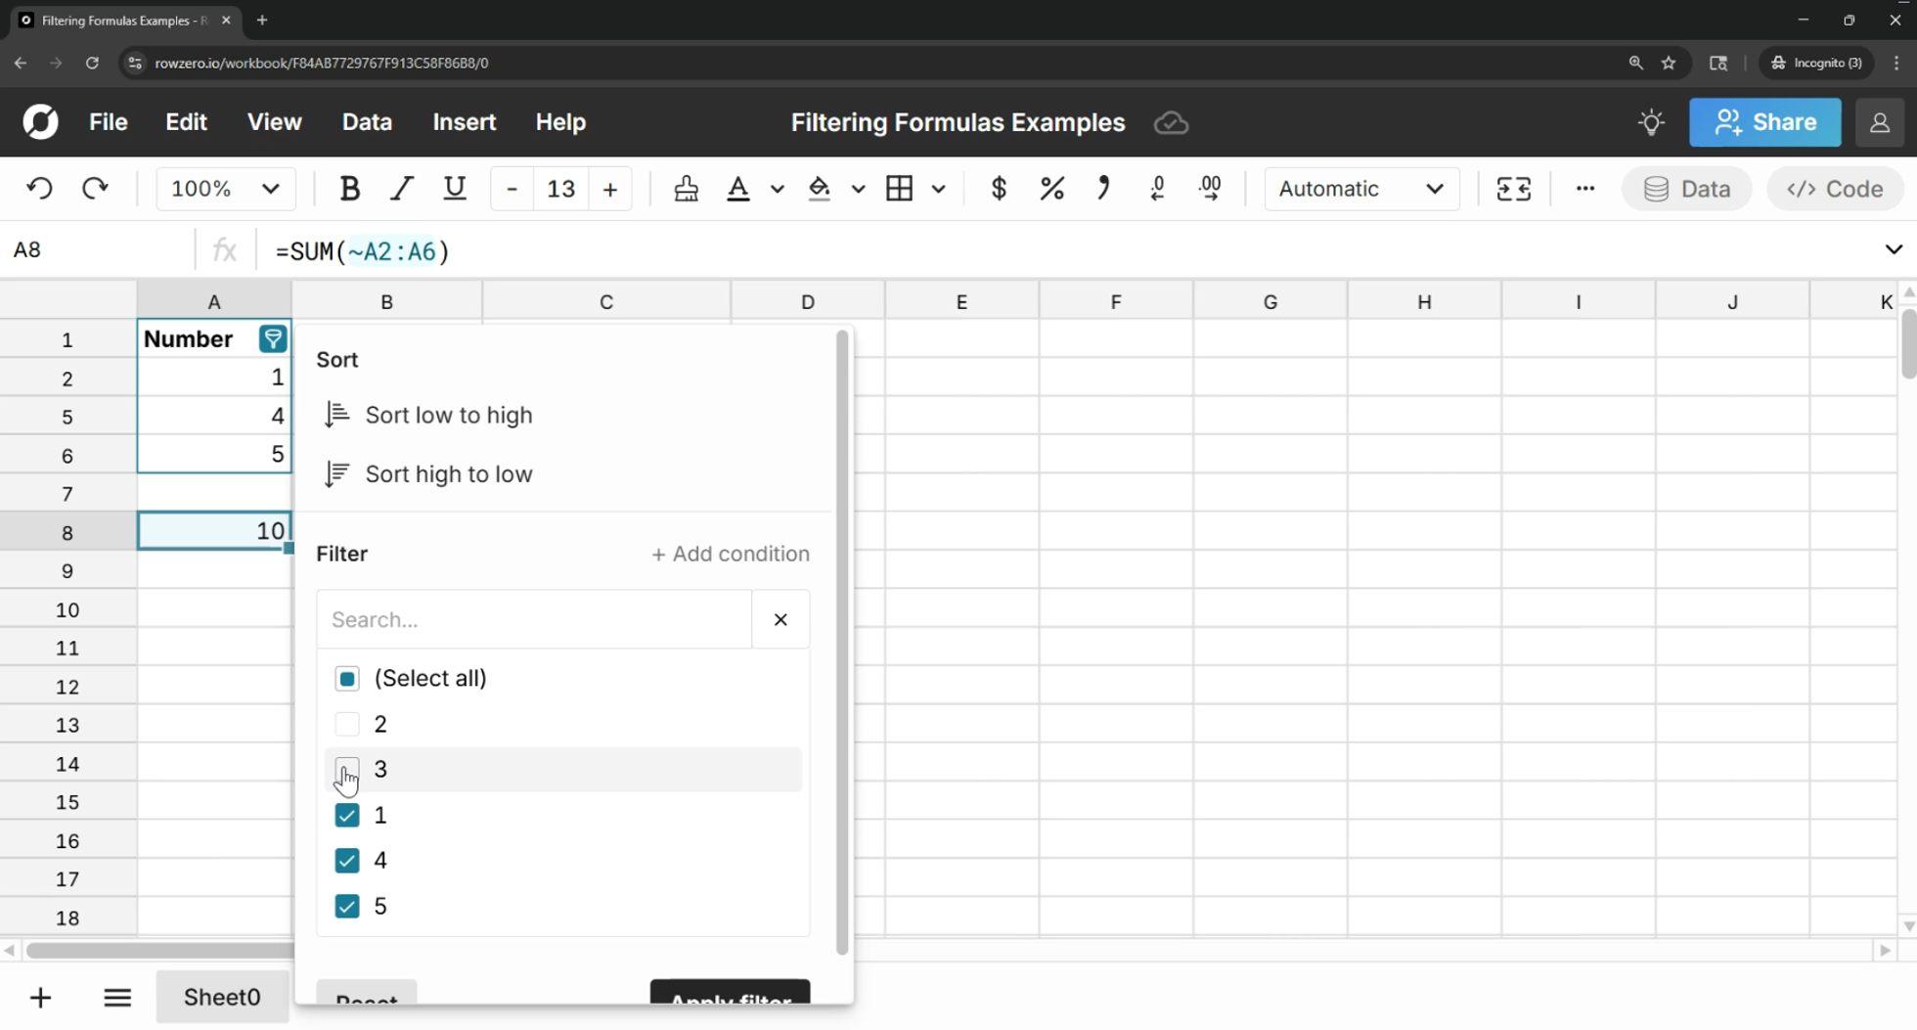The image size is (1917, 1030).
Task: Click the redo arrow icon
Action: [94, 189]
